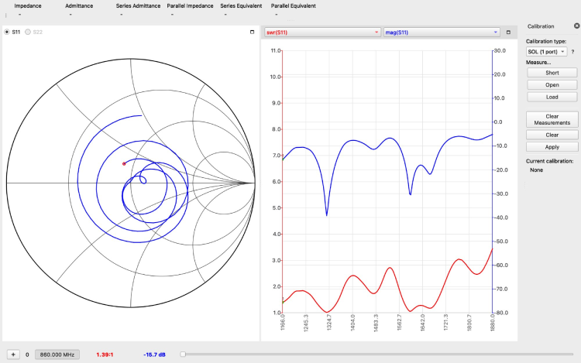The image size is (581, 363).
Task: Click the marker frequency slider handle
Action: [x=183, y=354]
